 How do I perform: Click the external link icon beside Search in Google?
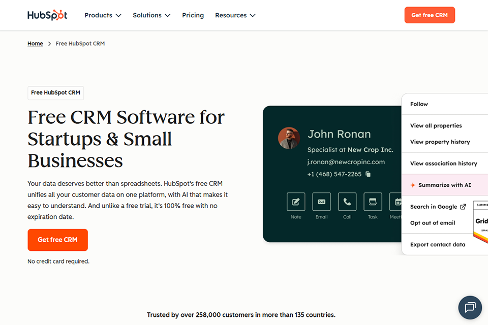point(463,207)
